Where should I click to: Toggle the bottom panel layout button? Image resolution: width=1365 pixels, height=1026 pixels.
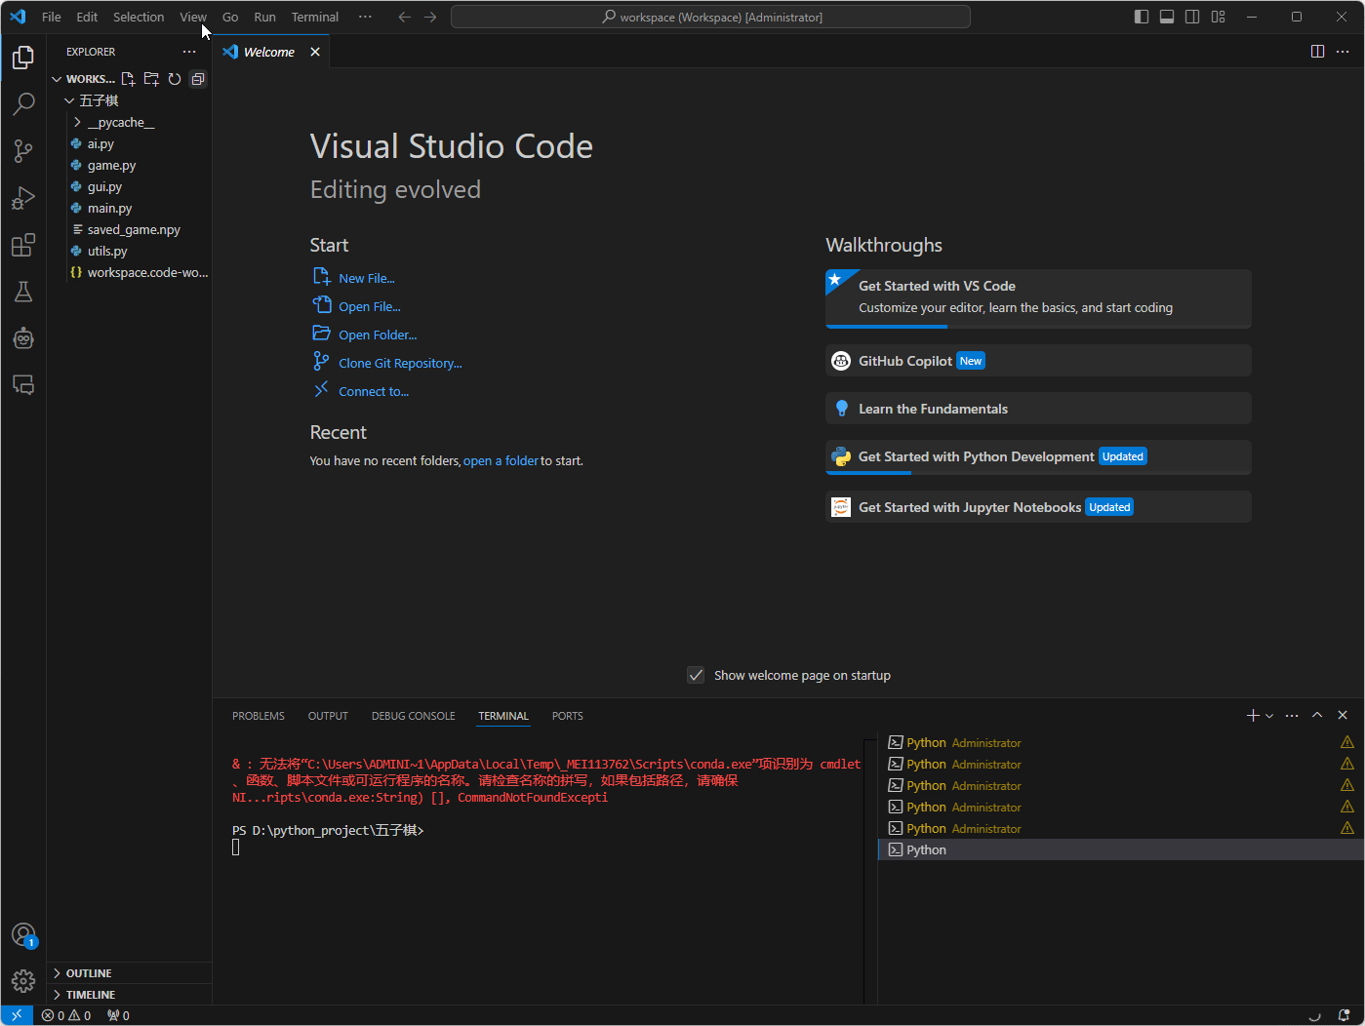[1167, 17]
